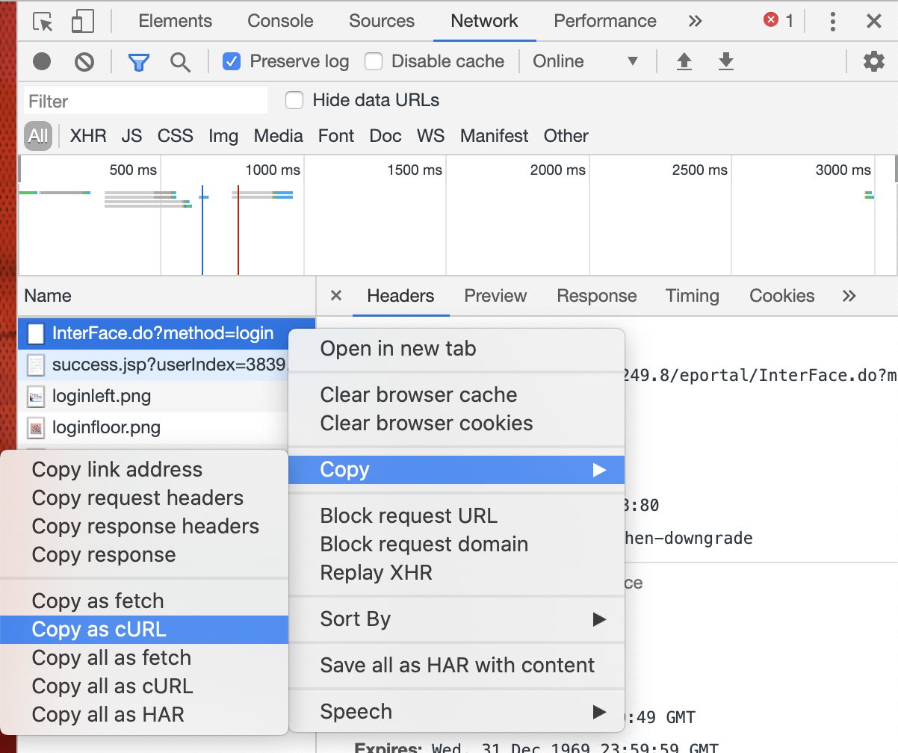Filter requests by XHR type

coord(88,136)
